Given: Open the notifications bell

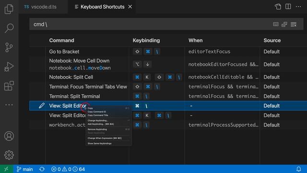Looking at the screenshot, I should coord(298,169).
